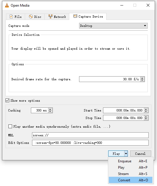Screen dimensions: 157x186
Task: Enable Play another media synchronously checkbox
Action: 10,126
